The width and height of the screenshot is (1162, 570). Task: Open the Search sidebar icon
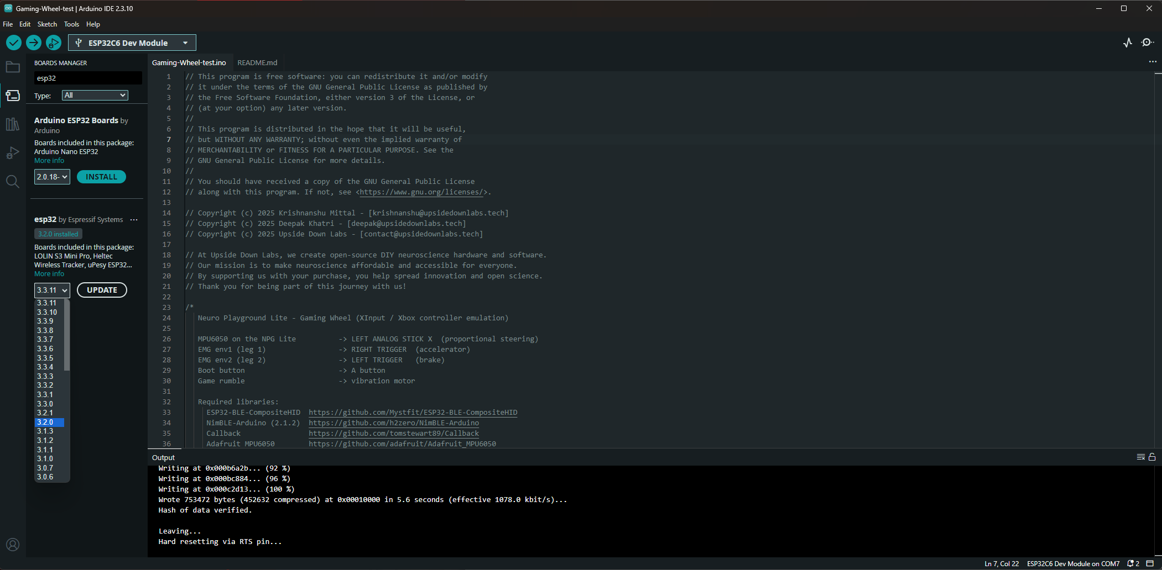(13, 181)
